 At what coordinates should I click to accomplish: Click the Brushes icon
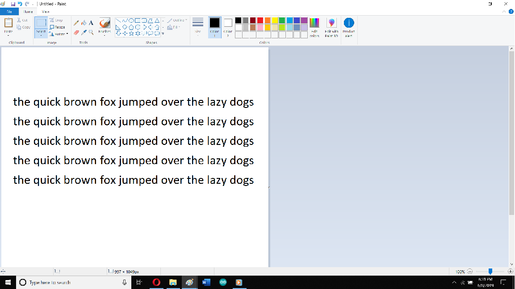point(104,23)
